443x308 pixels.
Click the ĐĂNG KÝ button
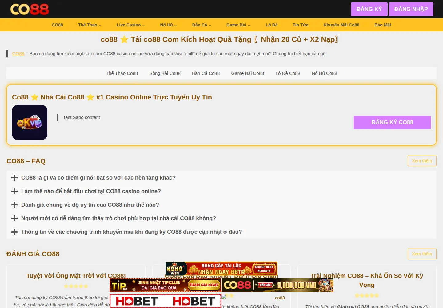point(369,9)
